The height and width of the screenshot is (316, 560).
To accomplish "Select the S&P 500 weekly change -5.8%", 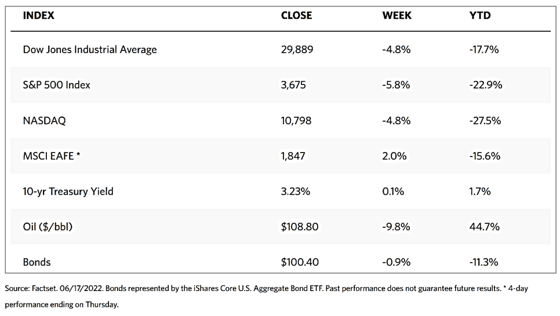I will click(x=397, y=85).
